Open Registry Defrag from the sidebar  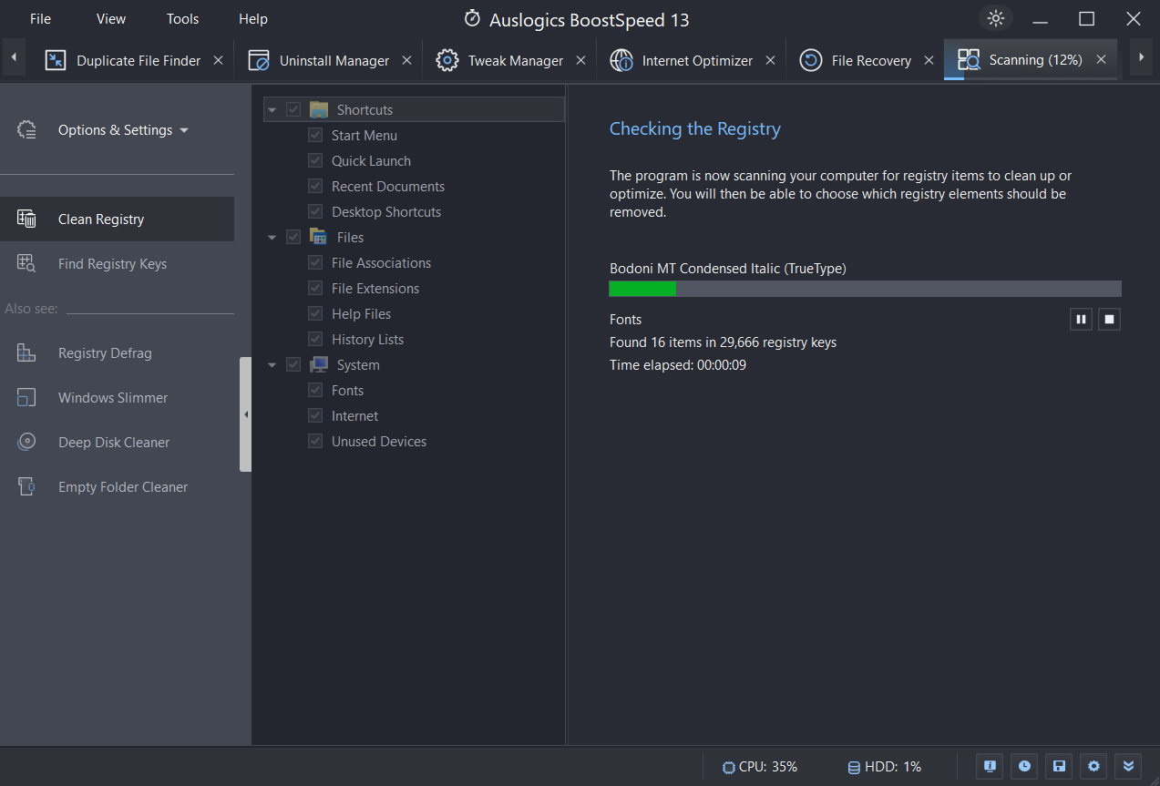[117, 352]
